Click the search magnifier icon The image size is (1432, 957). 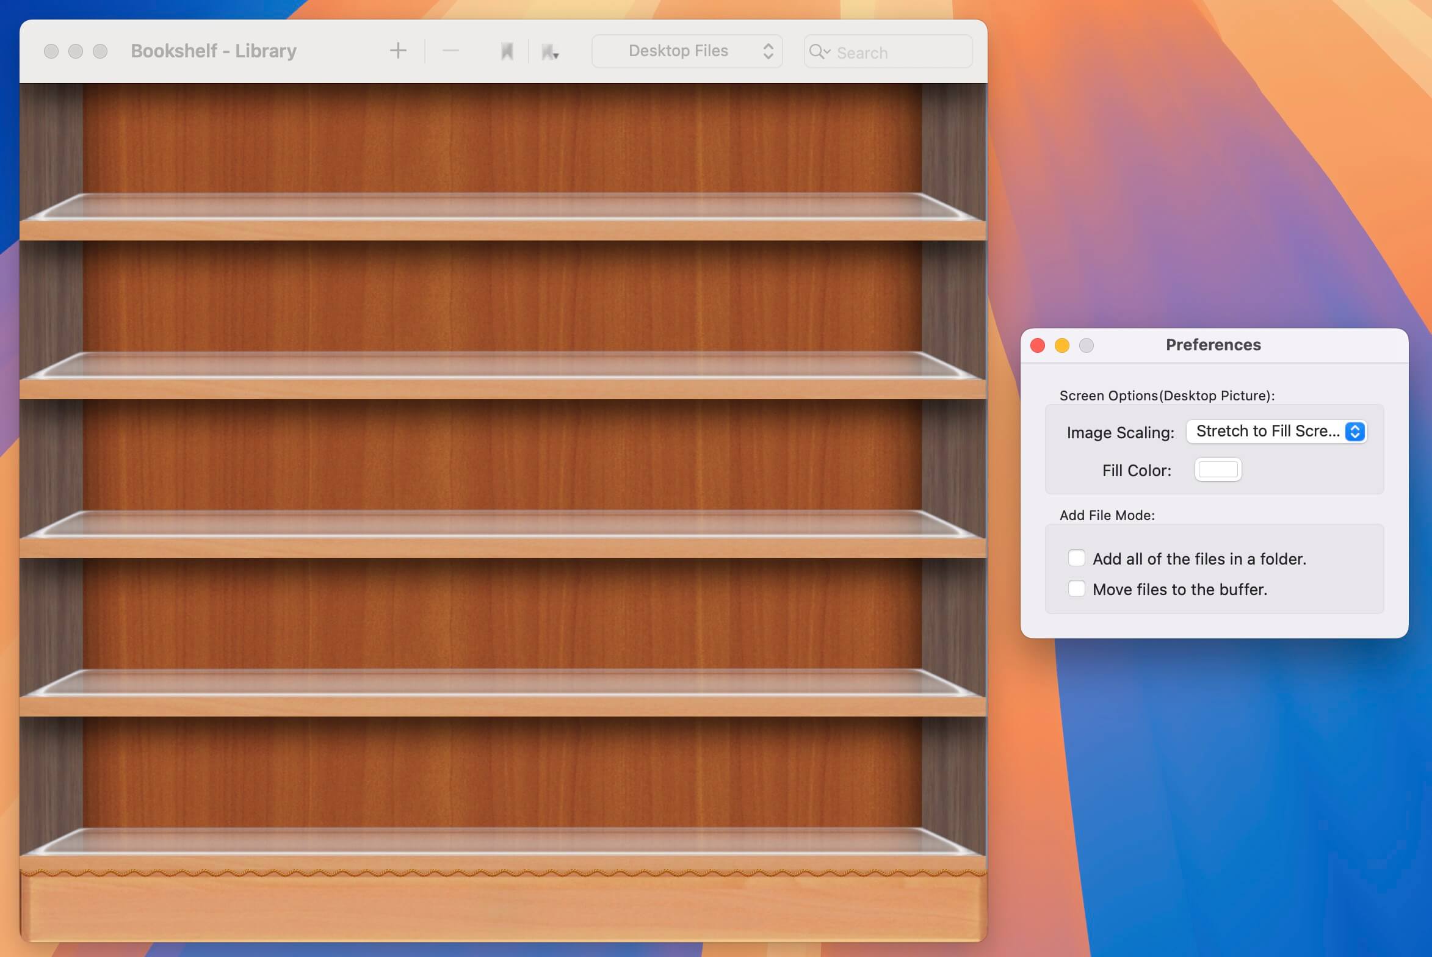point(819,52)
